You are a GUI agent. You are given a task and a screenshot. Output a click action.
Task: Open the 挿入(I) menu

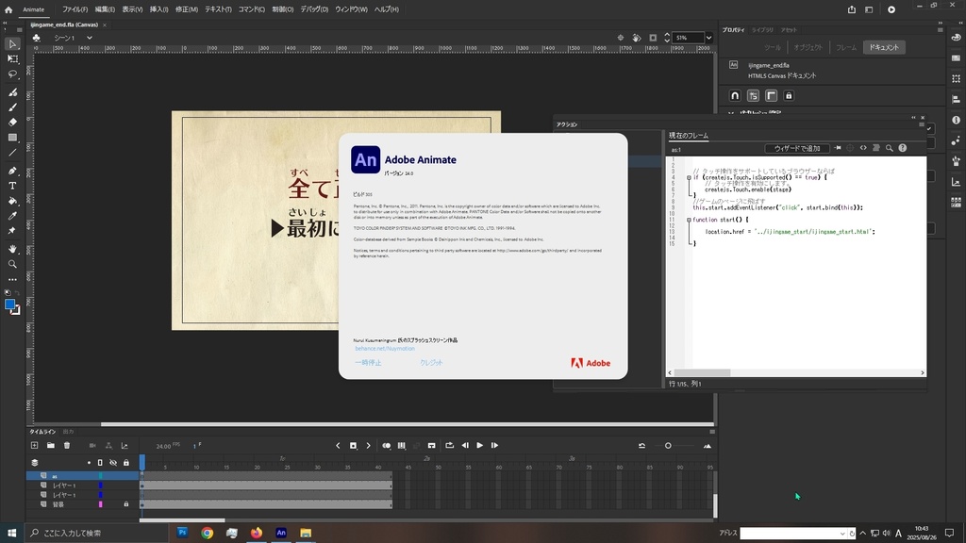pos(158,9)
